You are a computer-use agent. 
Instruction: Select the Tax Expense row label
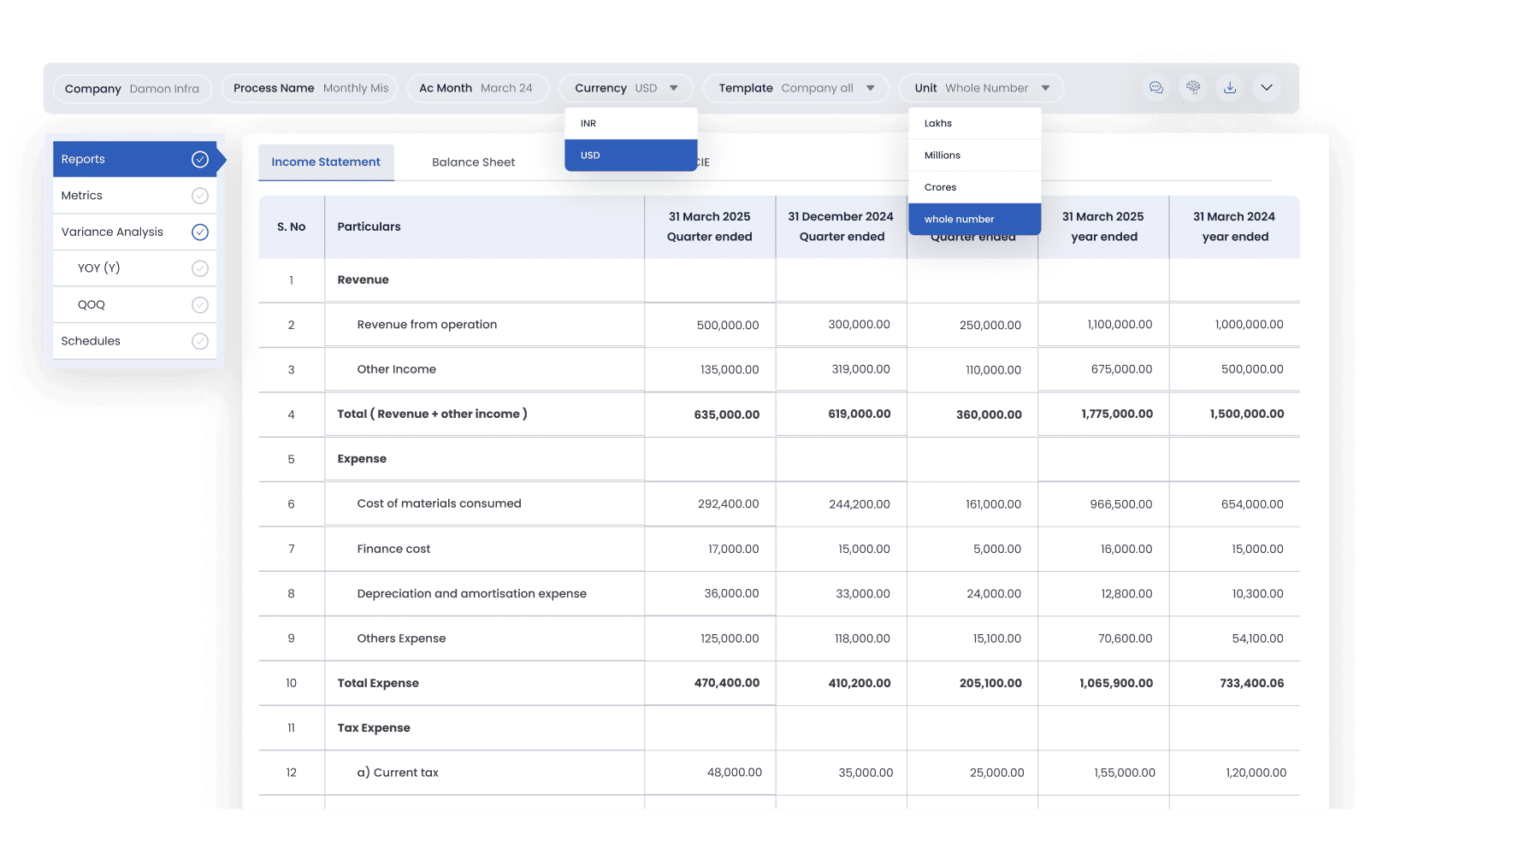(x=374, y=728)
